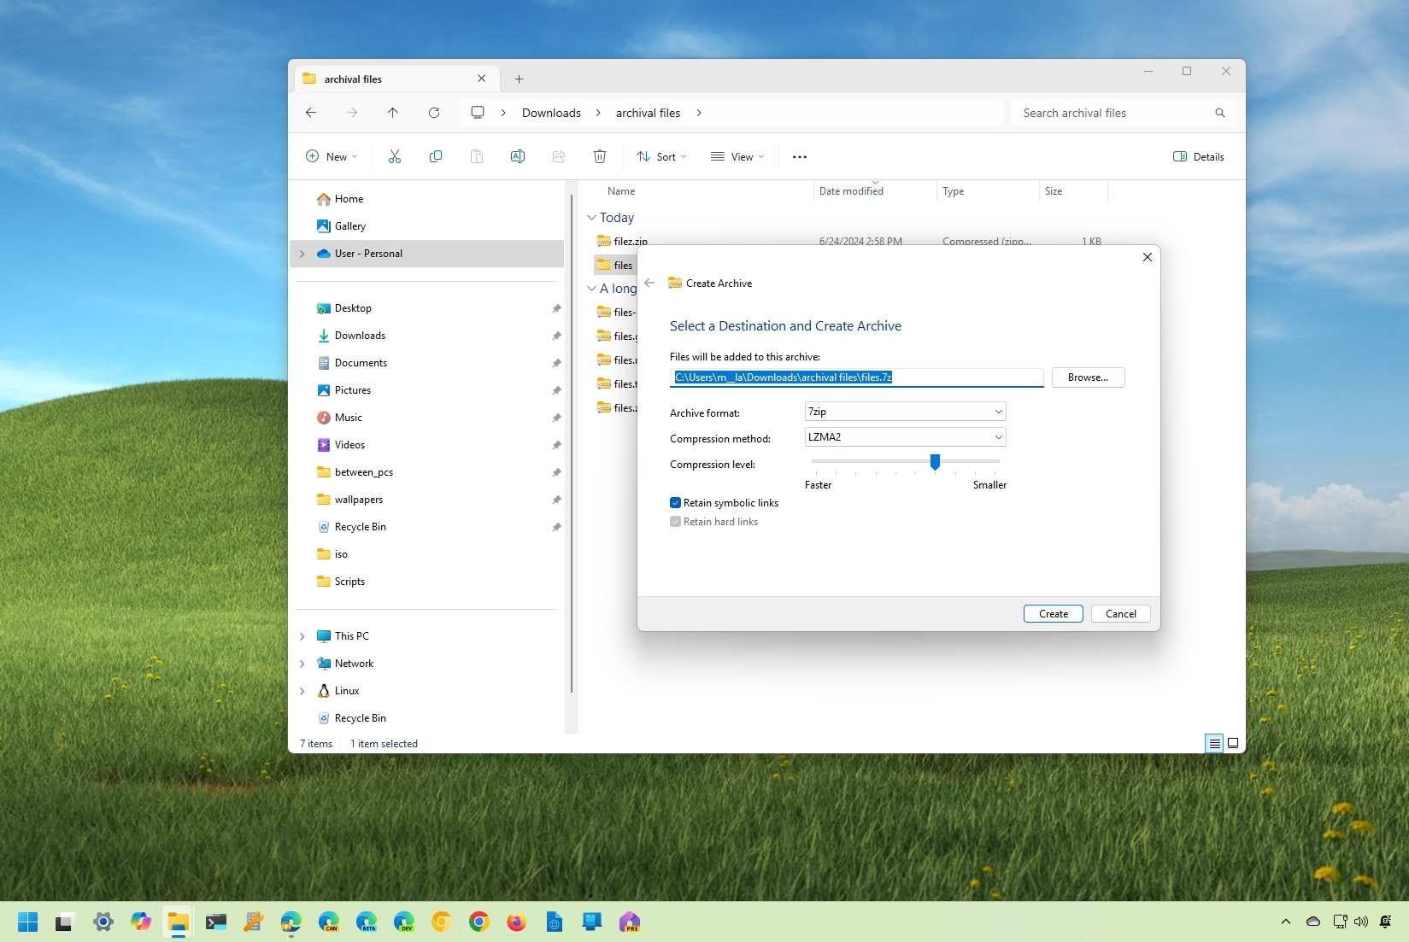Close the Create Archive dialog
The height and width of the screenshot is (942, 1409).
pos(1148,257)
